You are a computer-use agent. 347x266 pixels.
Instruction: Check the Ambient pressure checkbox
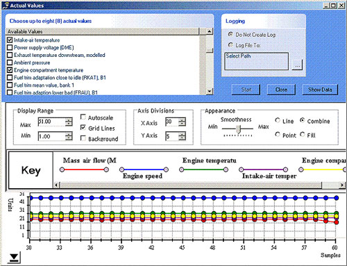point(10,63)
